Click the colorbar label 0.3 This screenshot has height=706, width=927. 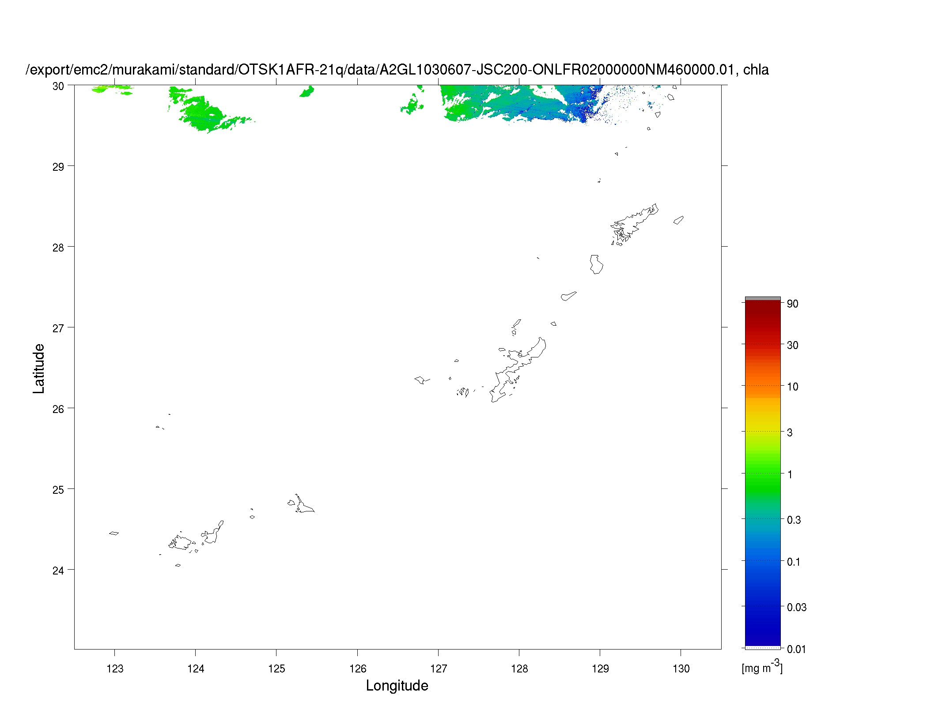pos(794,520)
